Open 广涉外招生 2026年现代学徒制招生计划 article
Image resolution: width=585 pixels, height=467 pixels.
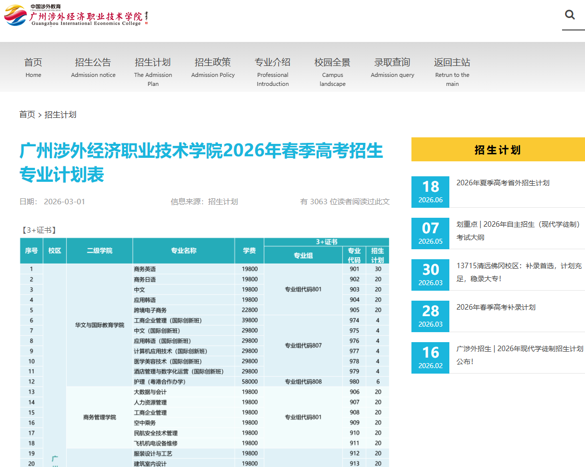pyautogui.click(x=520, y=355)
